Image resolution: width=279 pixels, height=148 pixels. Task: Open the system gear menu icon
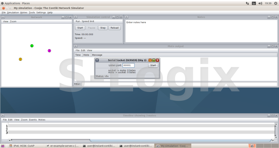coord(276,3)
